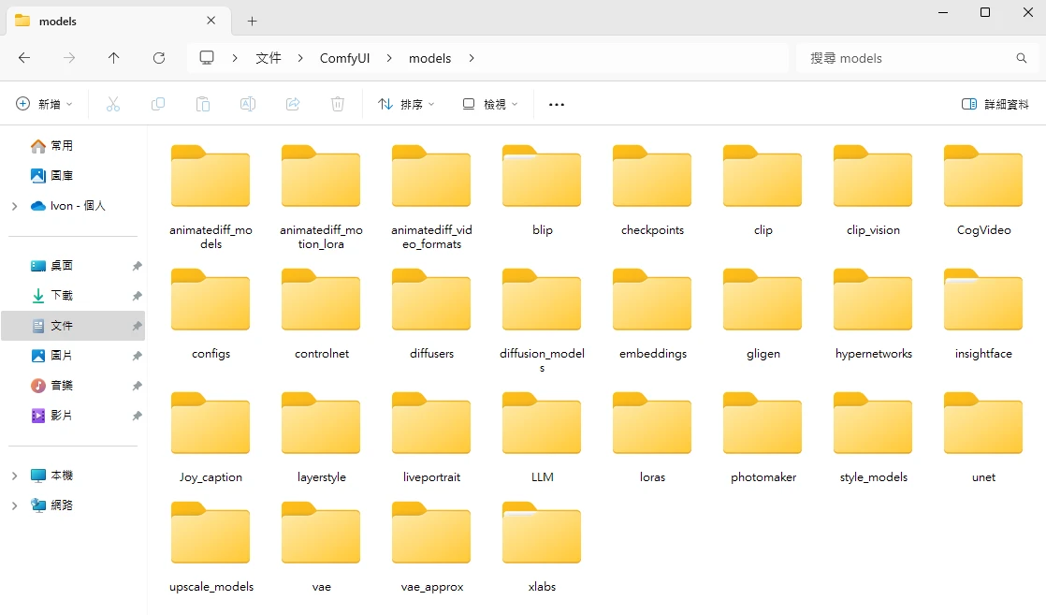Click the Rename icon in toolbar

(248, 104)
